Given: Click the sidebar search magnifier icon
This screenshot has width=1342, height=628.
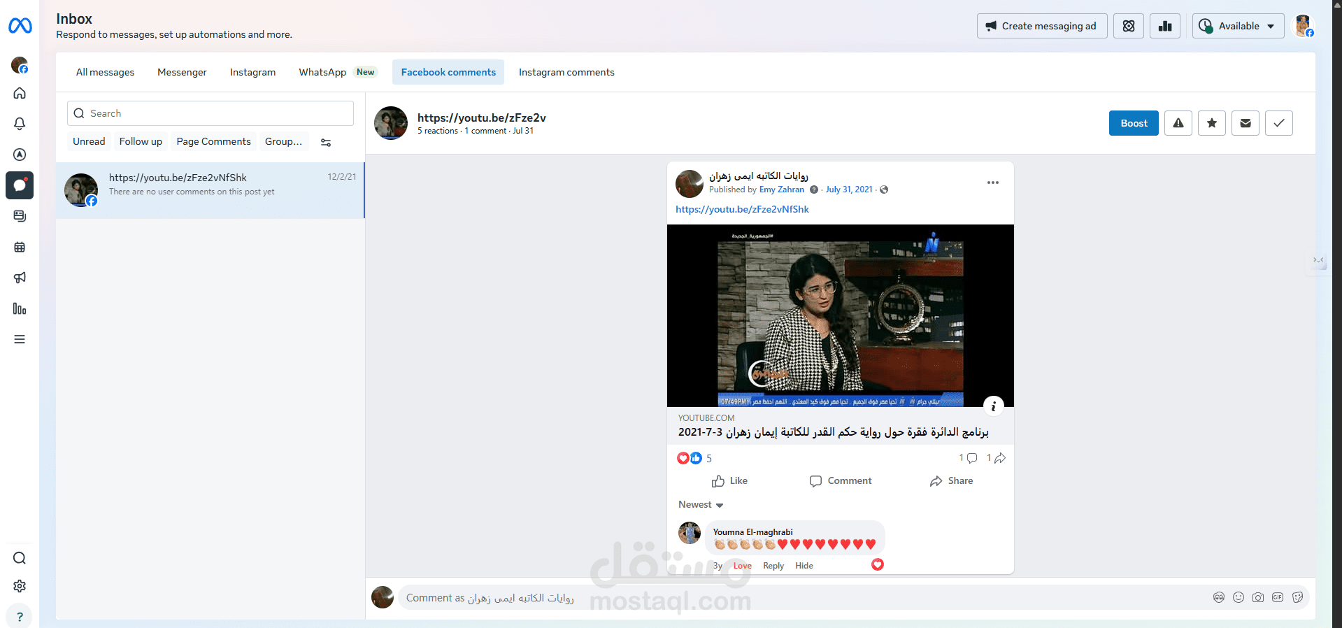Looking at the screenshot, I should [x=20, y=558].
